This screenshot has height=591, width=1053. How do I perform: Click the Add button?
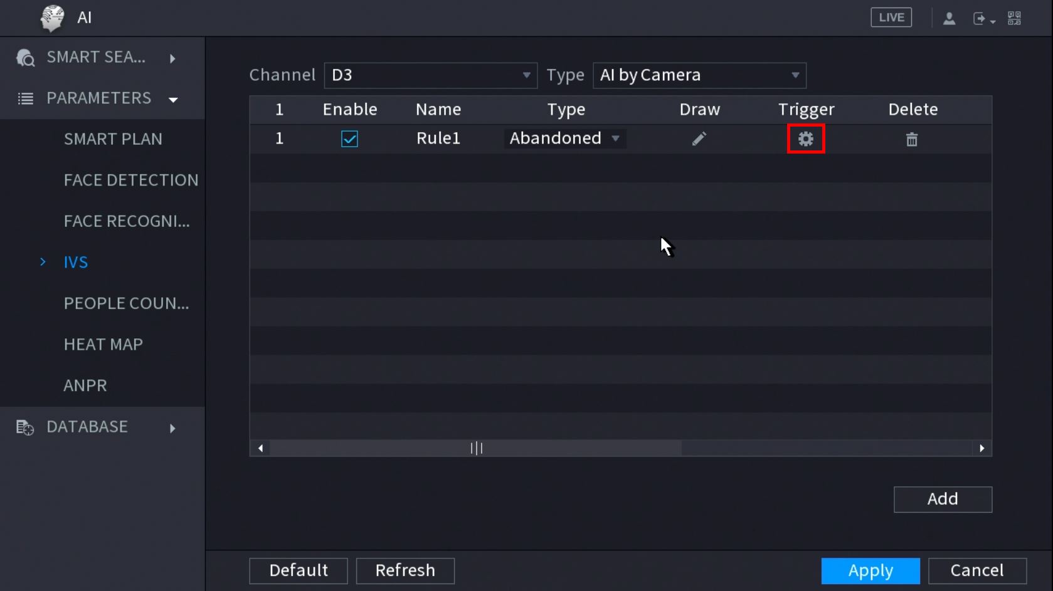coord(942,499)
